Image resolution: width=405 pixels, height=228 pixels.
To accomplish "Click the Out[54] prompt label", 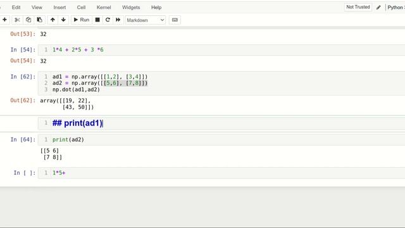I will coord(23,61).
